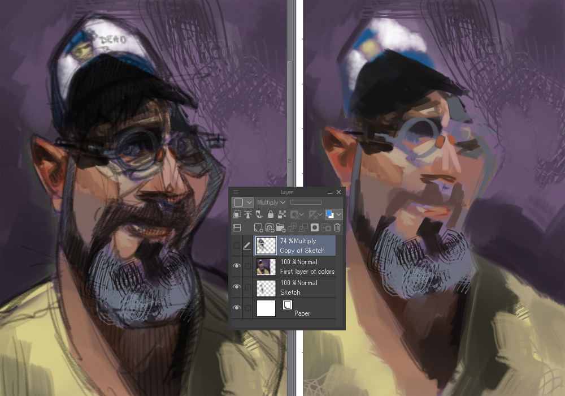Image resolution: width=565 pixels, height=396 pixels.
Task: Click the Clip to Layer Below icon
Action: coord(237,214)
